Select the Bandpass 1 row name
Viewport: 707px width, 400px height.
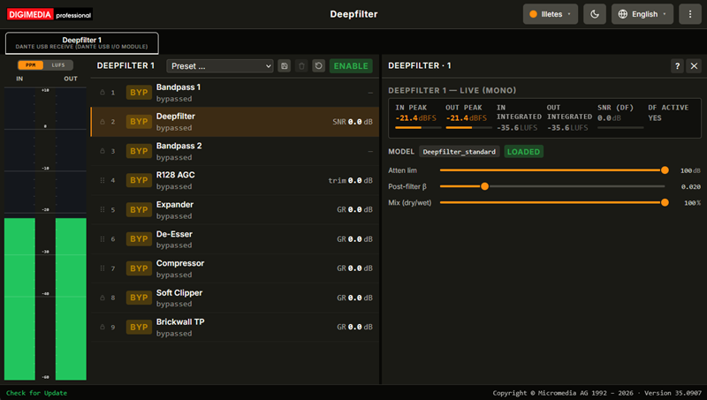(179, 87)
